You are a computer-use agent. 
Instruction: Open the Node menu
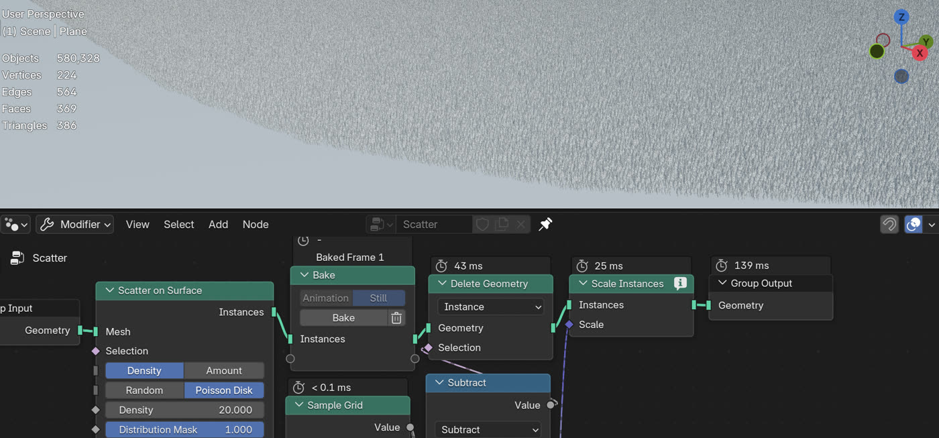pos(255,225)
